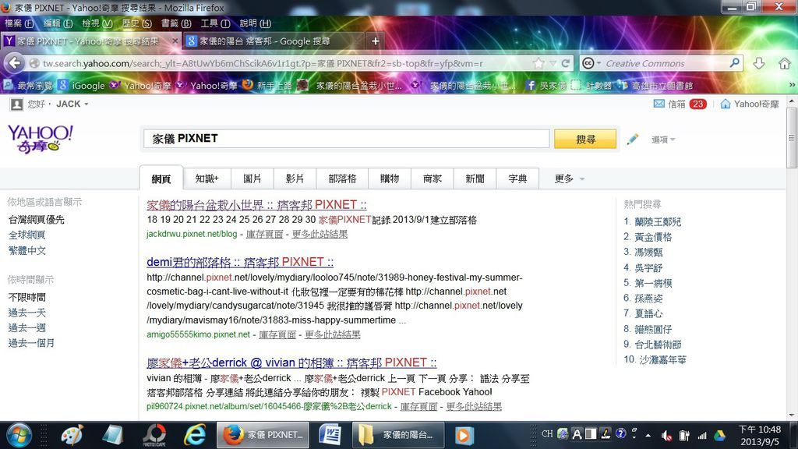Go to Firefox home page icon
The height and width of the screenshot is (449, 798).
pos(784,63)
